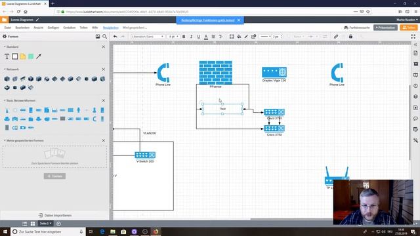The width and height of the screenshot is (420, 236).
Task: Select the Text tool in the Standard shapes
Action: coord(7,56)
